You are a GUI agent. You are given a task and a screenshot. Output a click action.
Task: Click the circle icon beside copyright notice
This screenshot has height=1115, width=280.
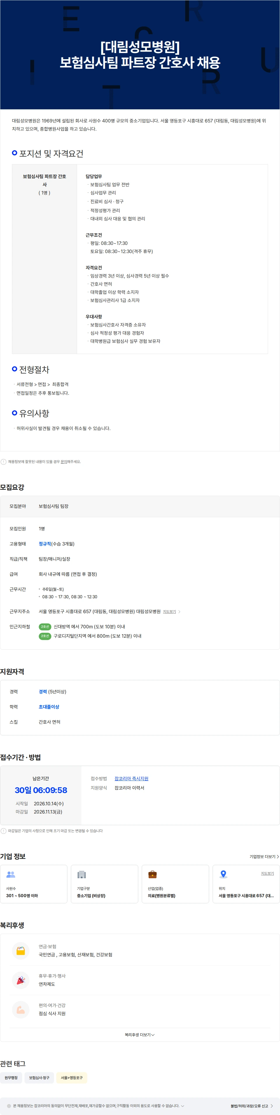point(9,1106)
